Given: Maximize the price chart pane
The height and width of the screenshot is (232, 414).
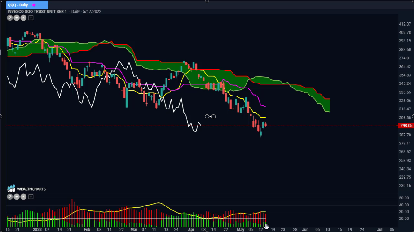Looking at the screenshot, I should point(10,18).
